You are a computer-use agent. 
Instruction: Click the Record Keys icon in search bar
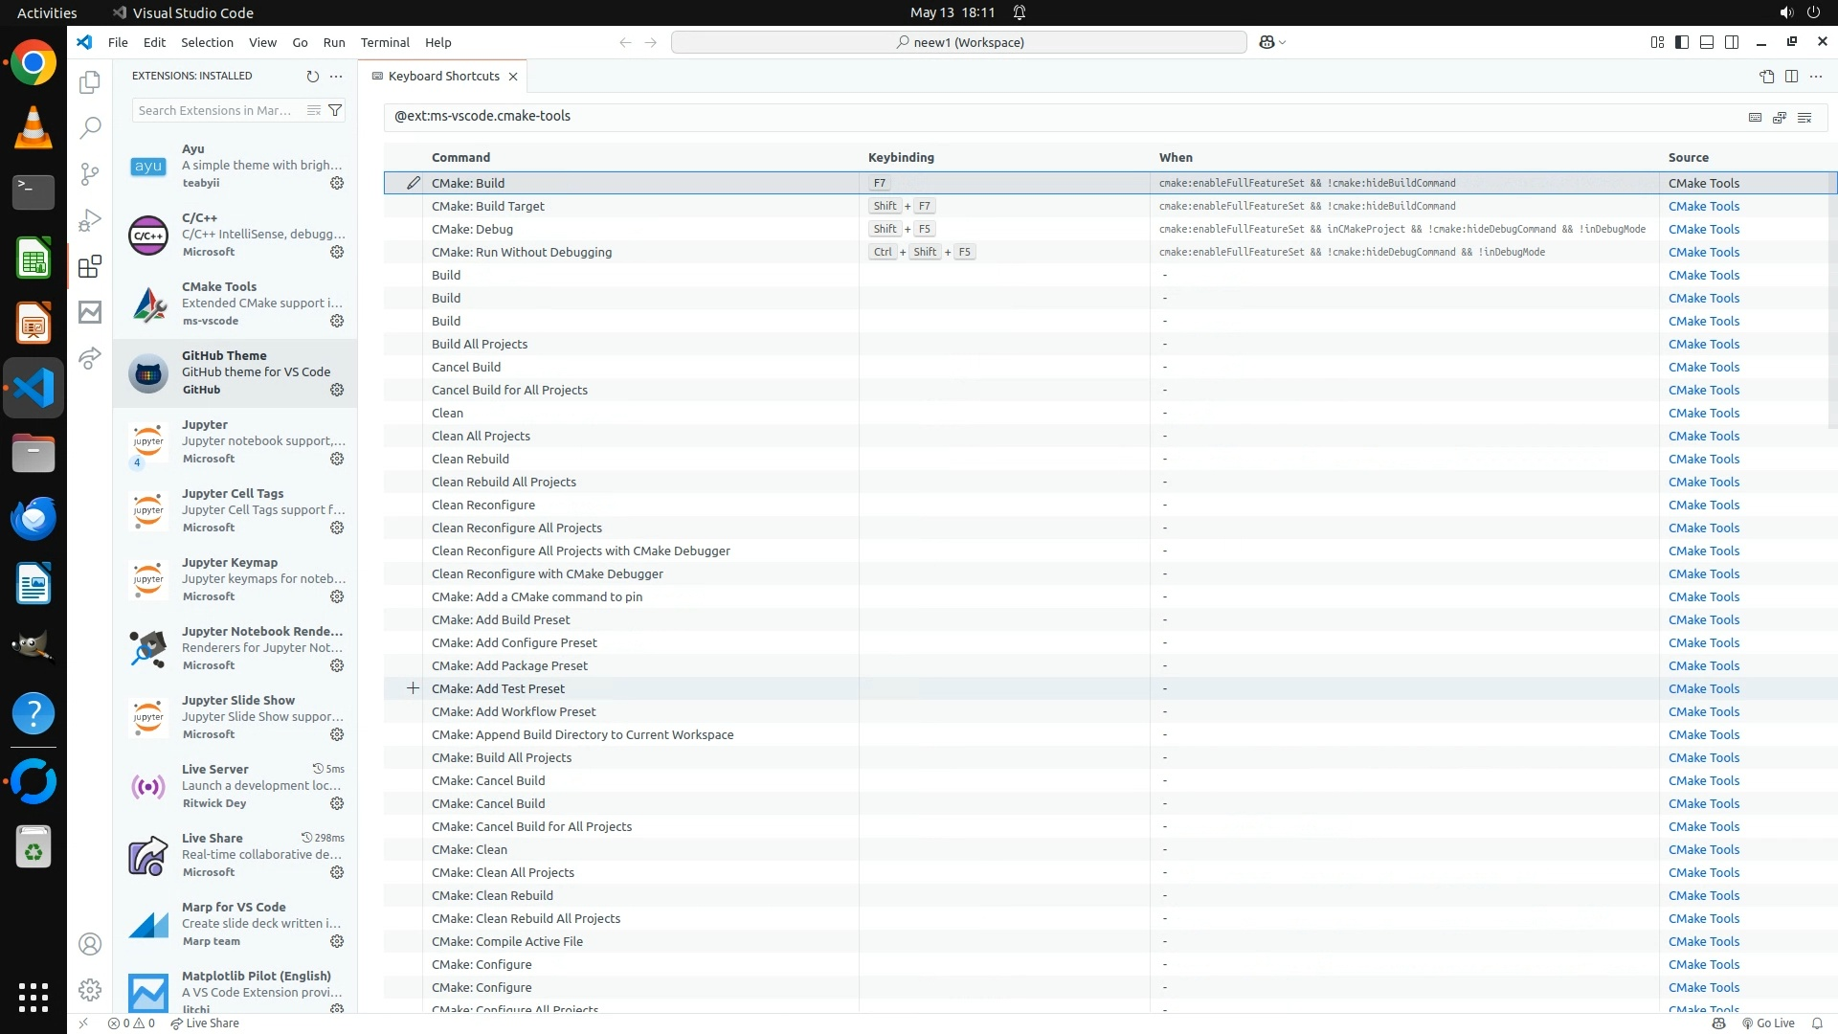coord(1755,117)
